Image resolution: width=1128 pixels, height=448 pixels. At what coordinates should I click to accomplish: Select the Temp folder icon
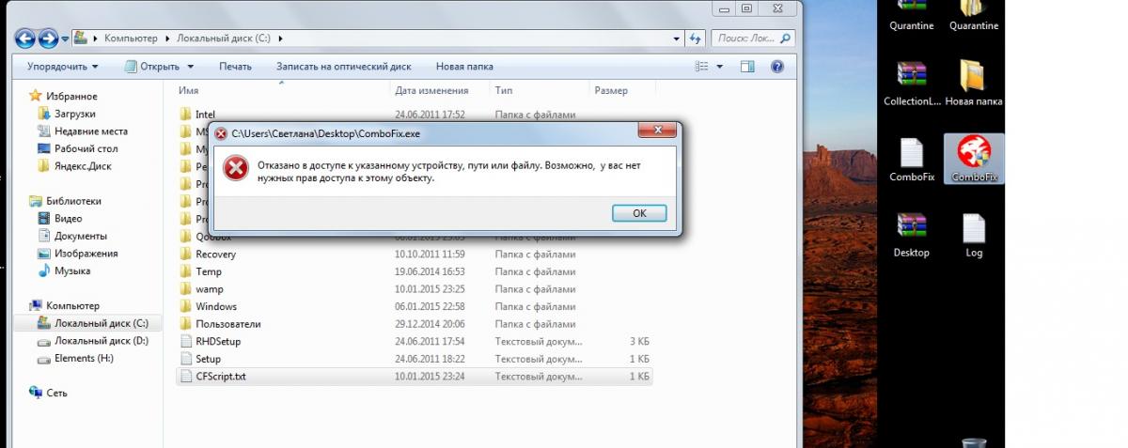[x=185, y=271]
